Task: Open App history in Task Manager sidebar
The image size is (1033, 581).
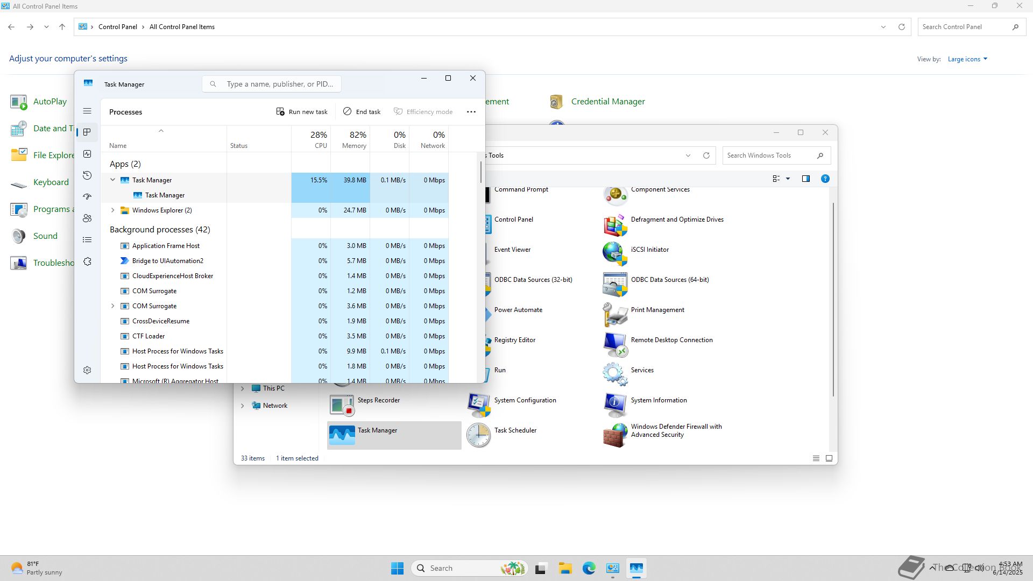Action: point(87,175)
